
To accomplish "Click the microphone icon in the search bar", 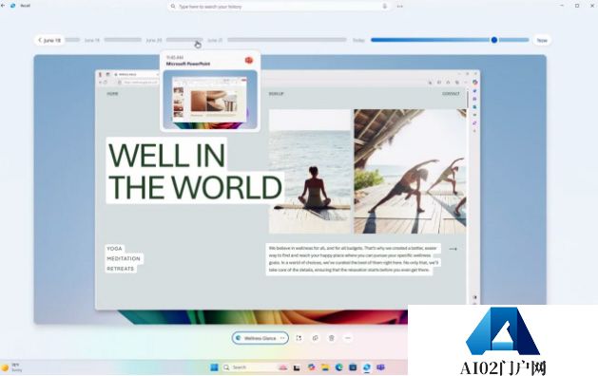I will [385, 6].
